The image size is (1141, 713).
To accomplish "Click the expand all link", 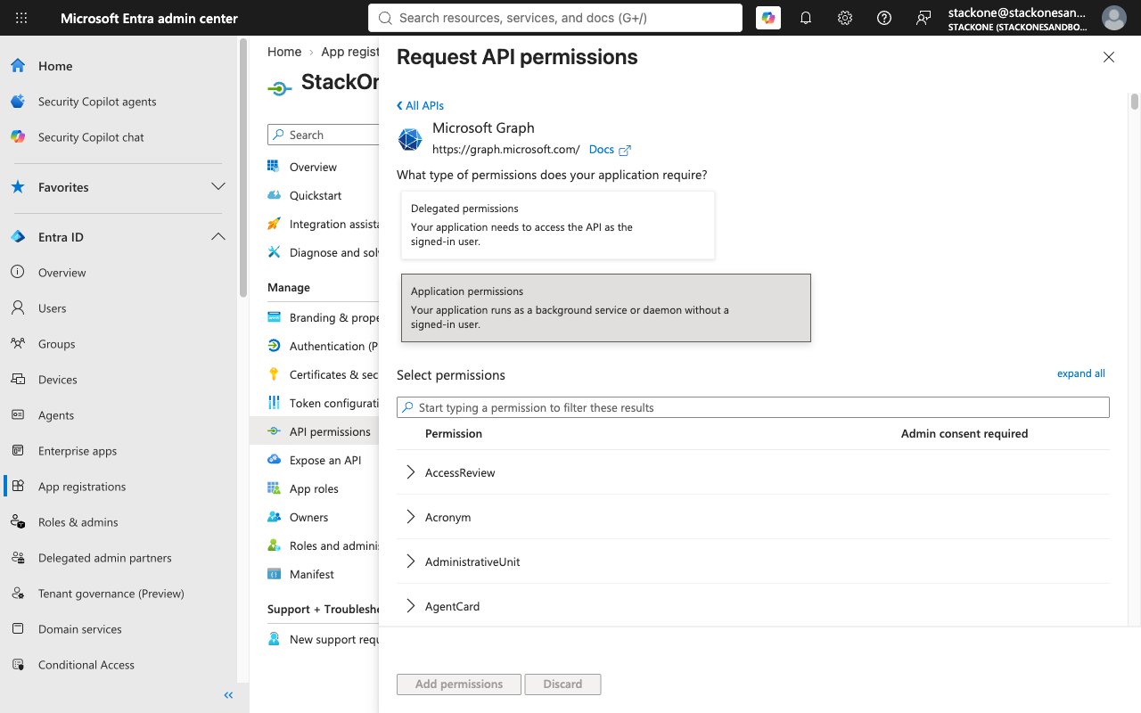I will click(x=1081, y=373).
